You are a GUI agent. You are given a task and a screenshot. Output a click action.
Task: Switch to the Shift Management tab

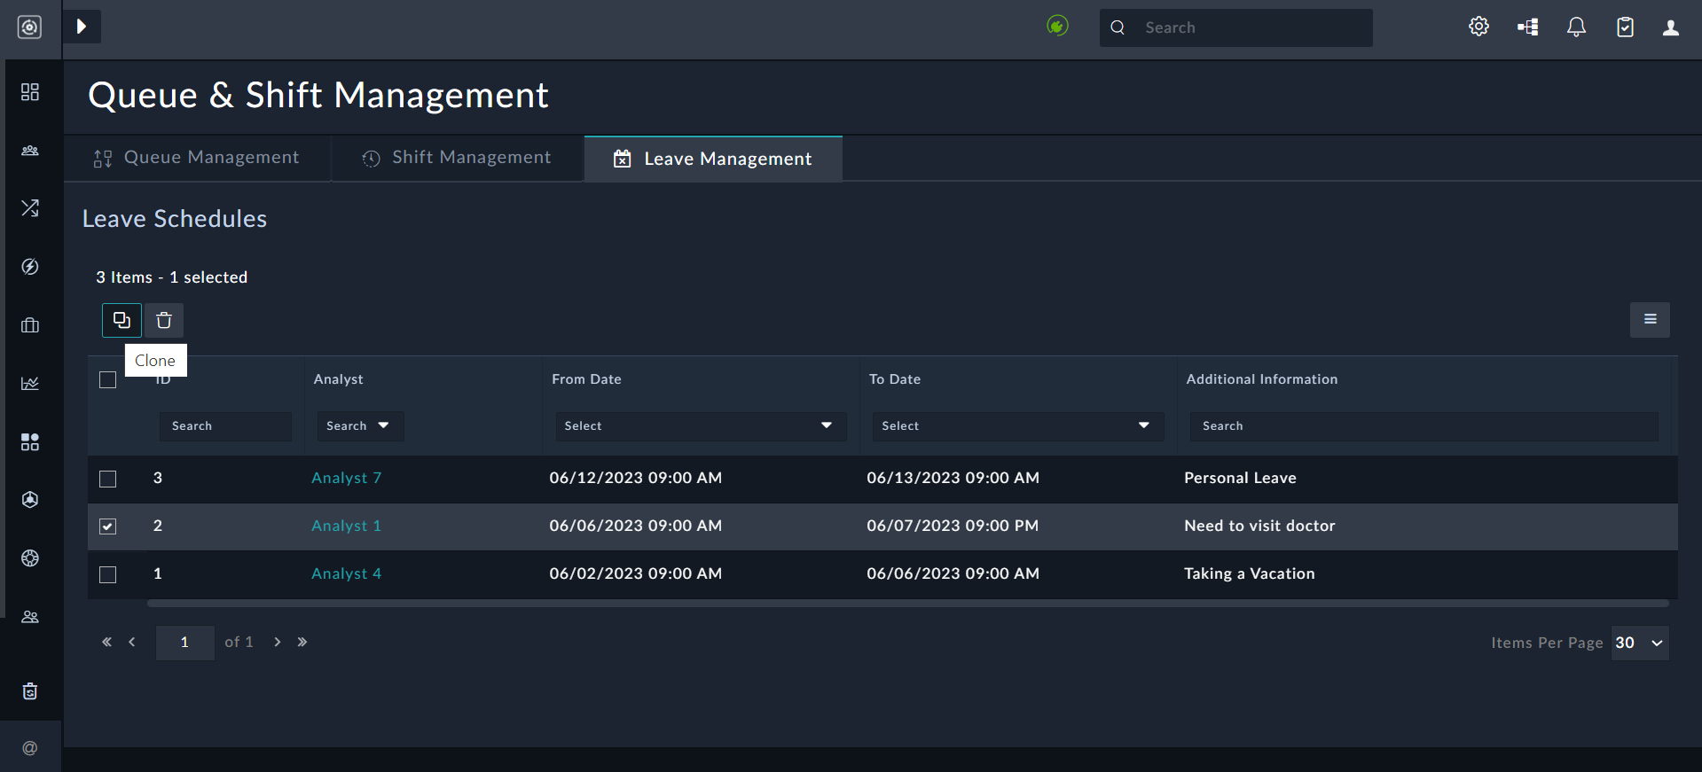457,158
